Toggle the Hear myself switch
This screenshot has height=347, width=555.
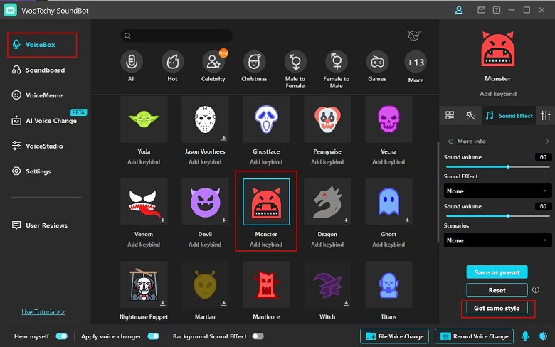(62, 336)
